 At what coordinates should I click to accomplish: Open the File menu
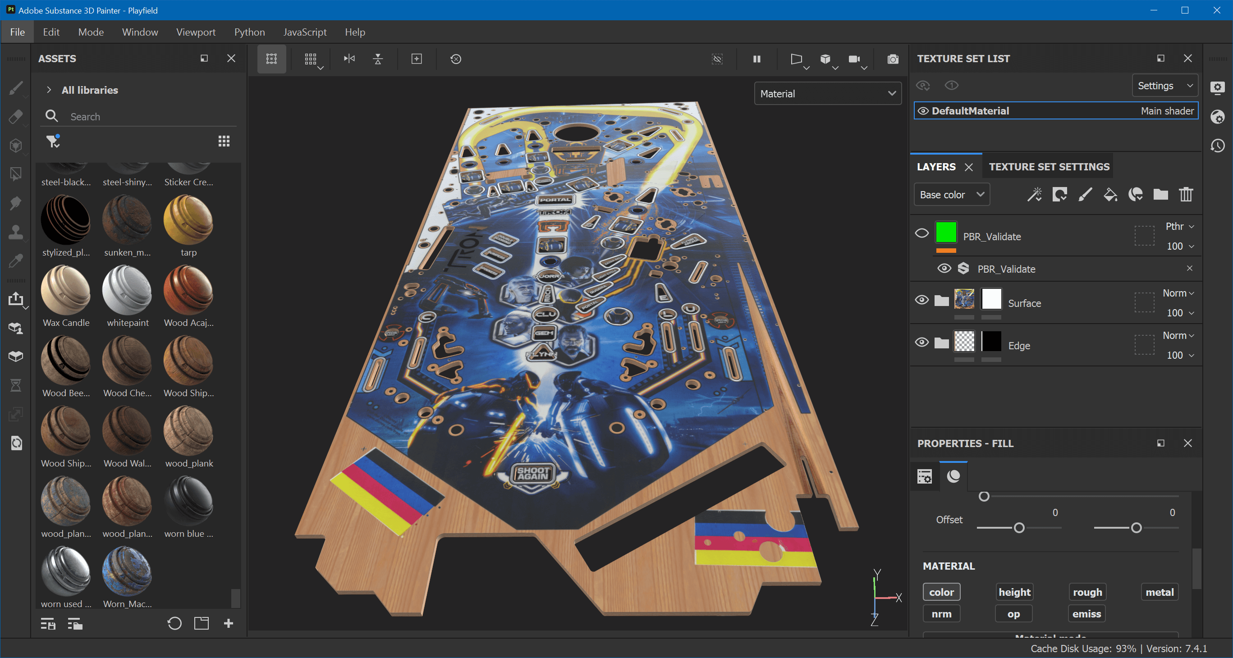(x=17, y=32)
